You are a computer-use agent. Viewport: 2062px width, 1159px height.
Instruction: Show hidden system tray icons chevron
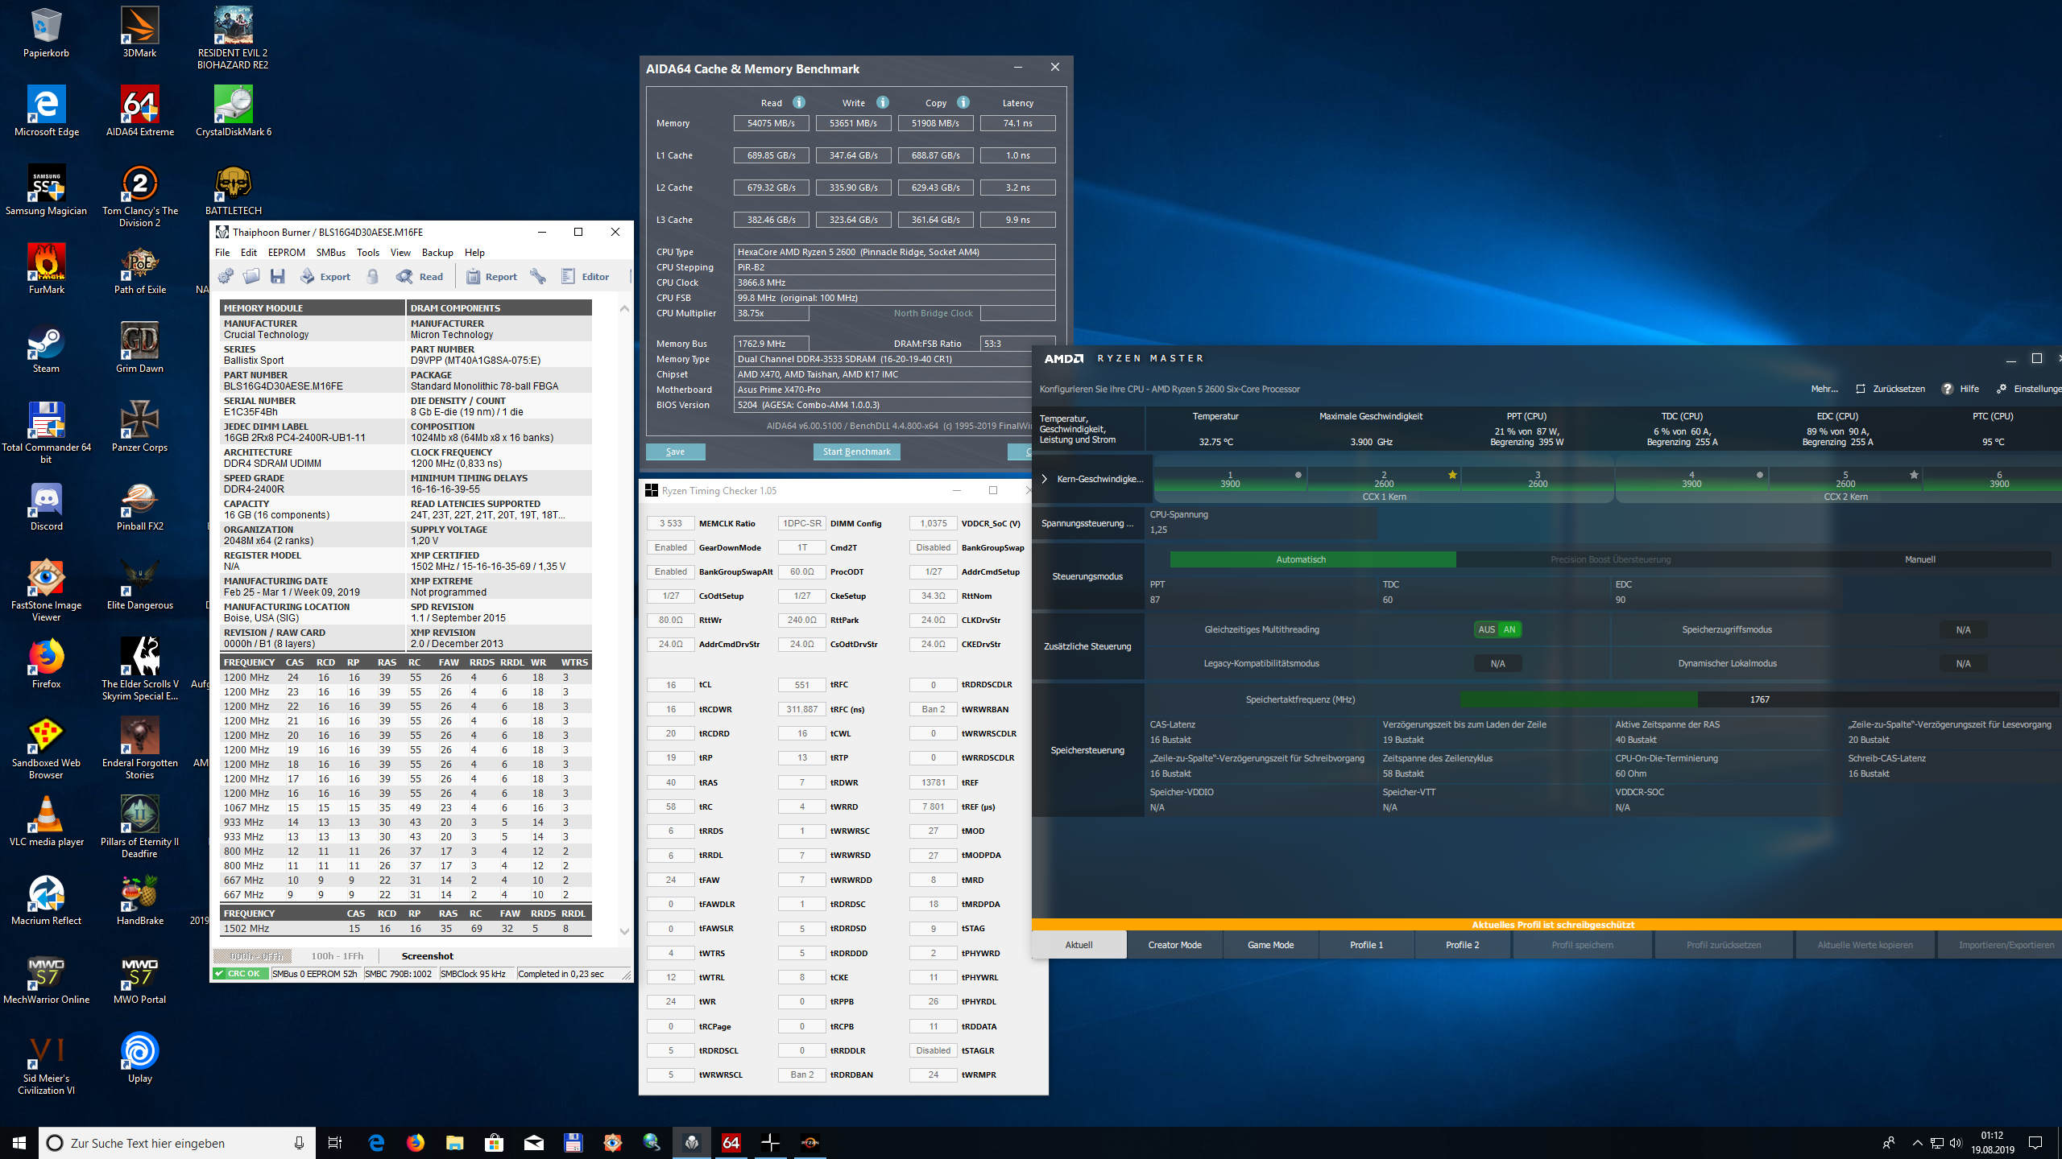pyautogui.click(x=1917, y=1143)
